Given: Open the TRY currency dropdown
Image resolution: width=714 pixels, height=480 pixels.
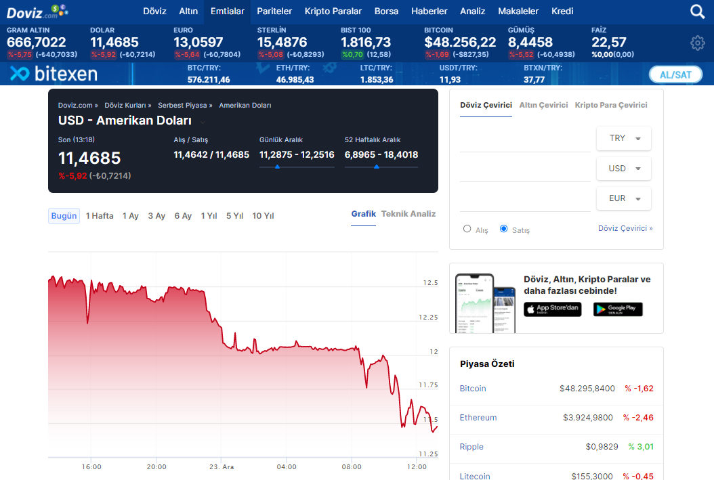Looking at the screenshot, I should [623, 138].
